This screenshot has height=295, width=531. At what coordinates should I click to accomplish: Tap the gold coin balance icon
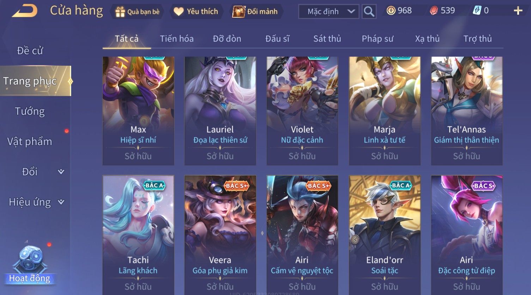391,11
